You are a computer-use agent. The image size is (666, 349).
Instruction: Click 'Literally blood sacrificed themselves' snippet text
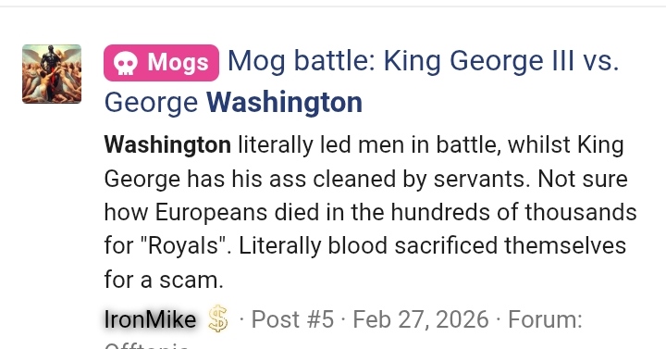432,246
